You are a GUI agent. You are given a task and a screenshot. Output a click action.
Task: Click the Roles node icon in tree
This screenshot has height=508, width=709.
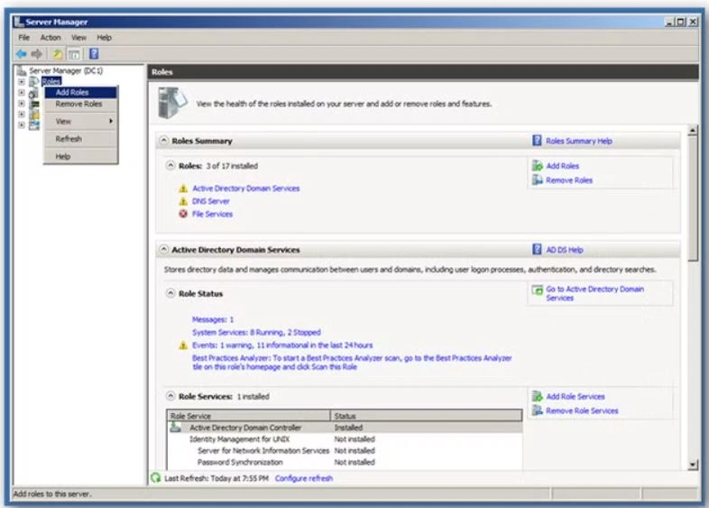tap(34, 81)
